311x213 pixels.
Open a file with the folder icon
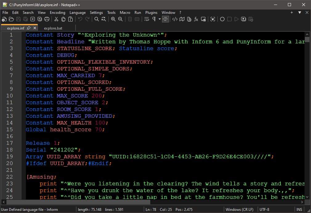tap(11, 19)
